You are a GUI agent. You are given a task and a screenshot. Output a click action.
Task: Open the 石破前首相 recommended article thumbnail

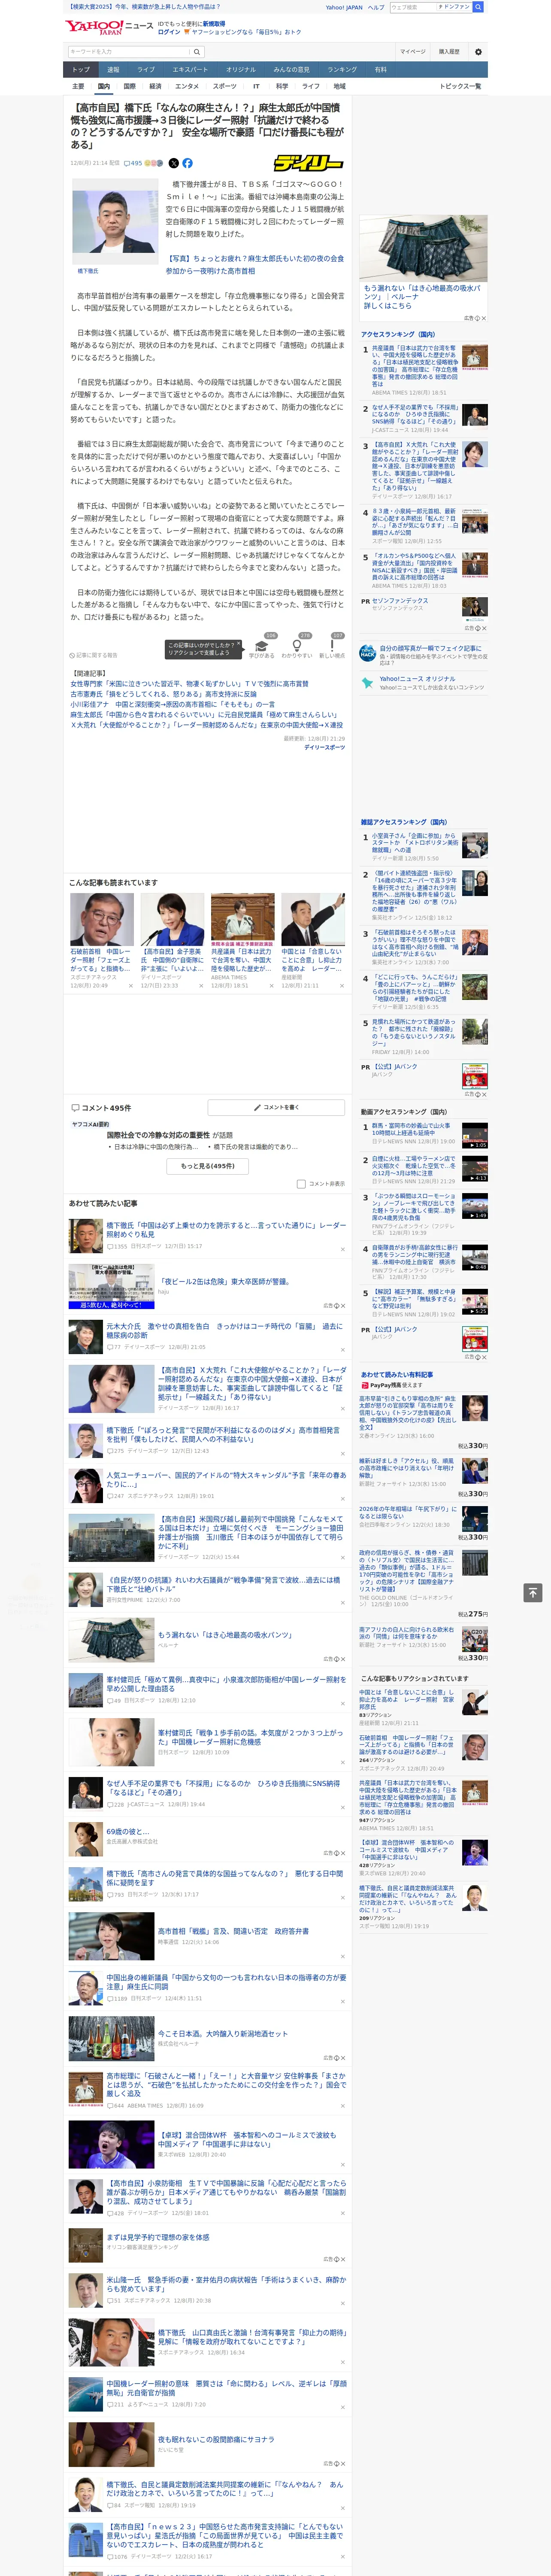(x=101, y=919)
